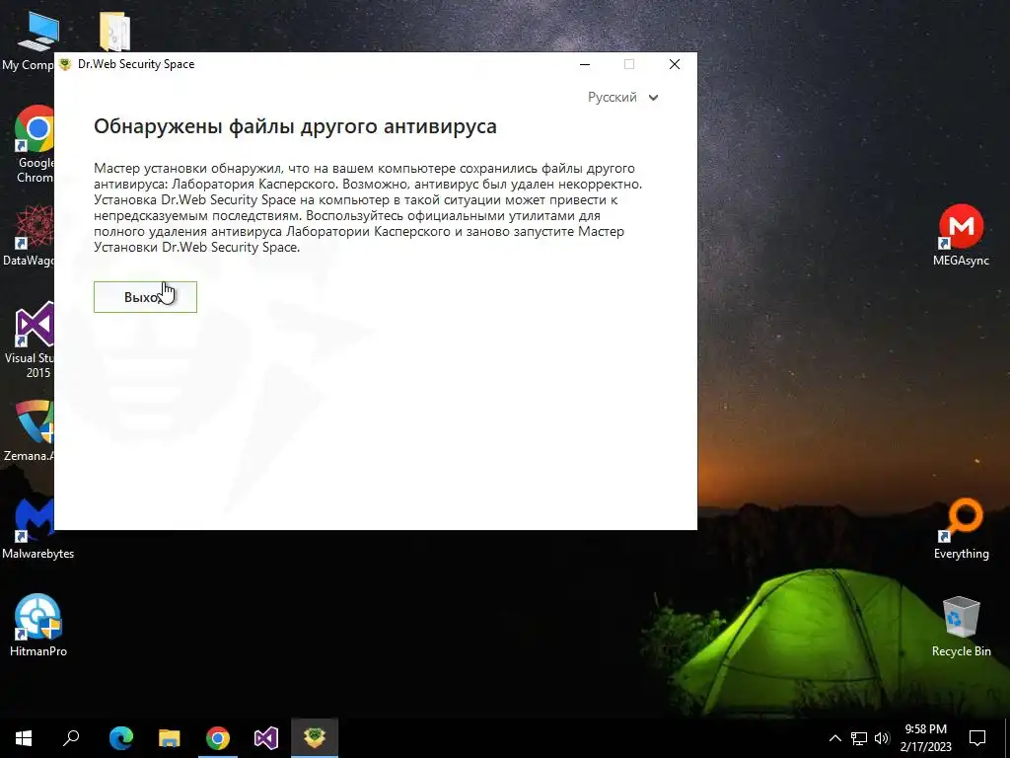Switch to Chrome in taskbar

click(x=218, y=738)
